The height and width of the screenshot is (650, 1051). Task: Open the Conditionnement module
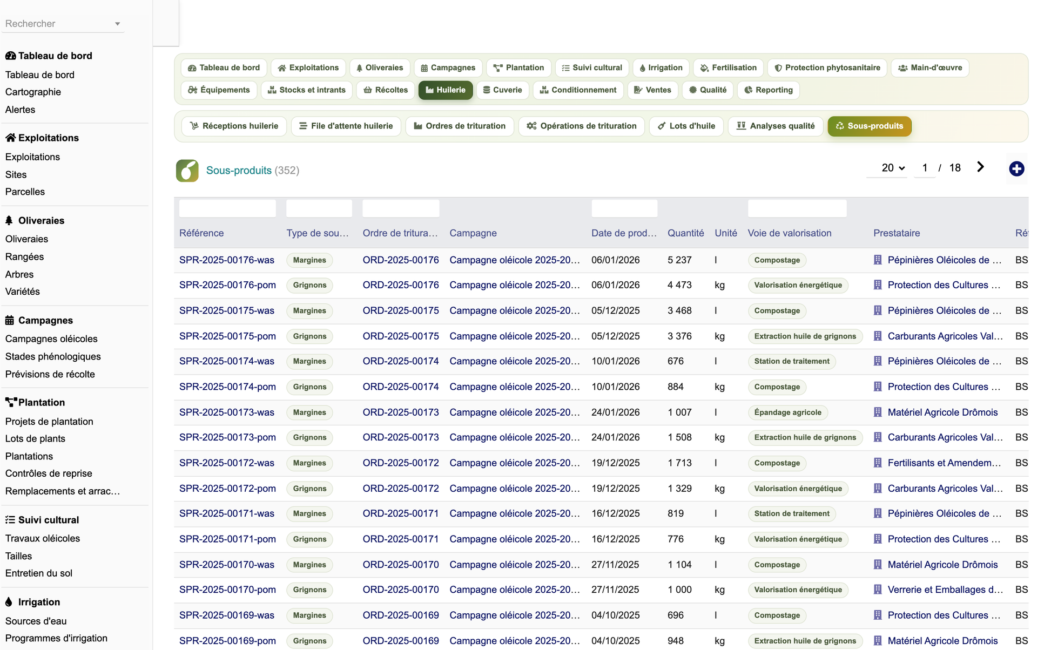click(x=578, y=90)
